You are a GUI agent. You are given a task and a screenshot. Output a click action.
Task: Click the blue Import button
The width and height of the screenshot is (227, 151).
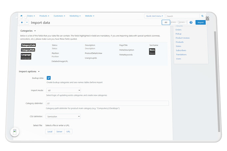pyautogui.click(x=200, y=22)
